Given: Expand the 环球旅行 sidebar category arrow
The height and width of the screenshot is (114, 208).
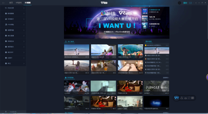Looking at the screenshot, I should [24, 19].
